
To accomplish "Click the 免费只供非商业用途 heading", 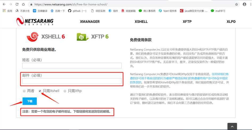I will point(39,50).
